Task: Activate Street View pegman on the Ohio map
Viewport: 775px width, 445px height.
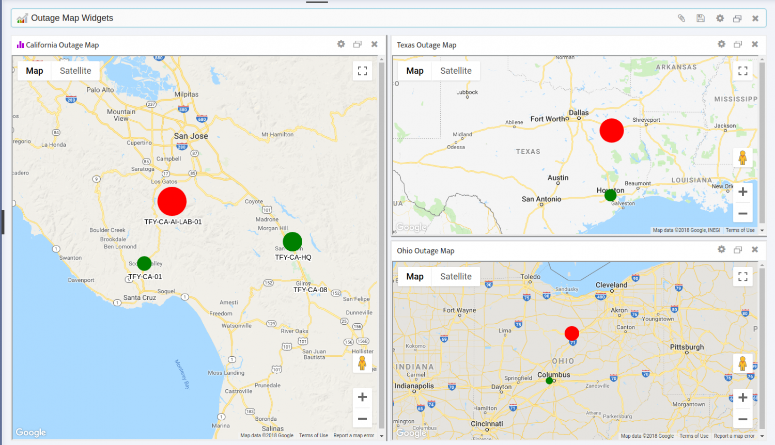Action: [742, 363]
